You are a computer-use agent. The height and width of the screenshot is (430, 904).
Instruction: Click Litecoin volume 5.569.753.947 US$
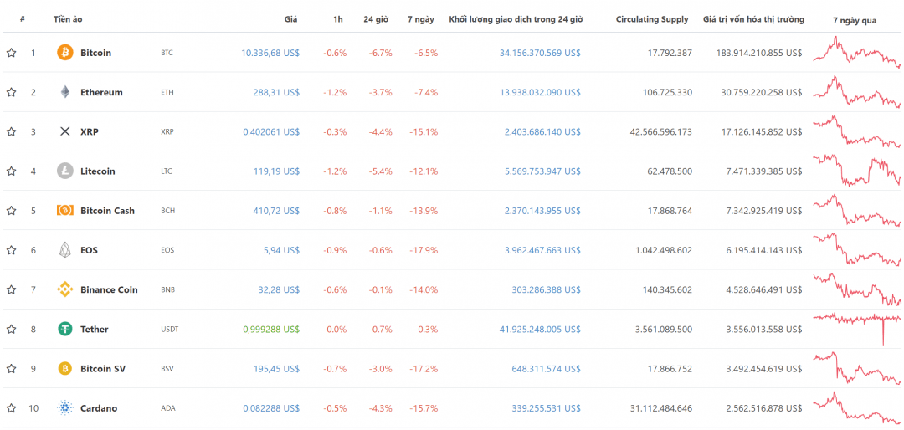click(542, 171)
